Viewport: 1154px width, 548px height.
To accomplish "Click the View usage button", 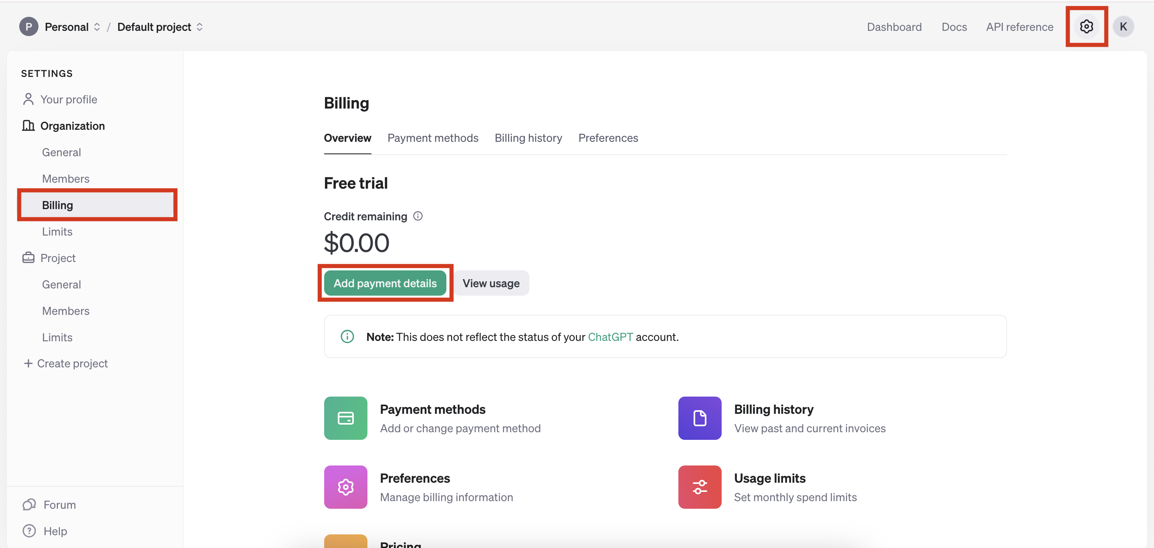I will tap(490, 283).
